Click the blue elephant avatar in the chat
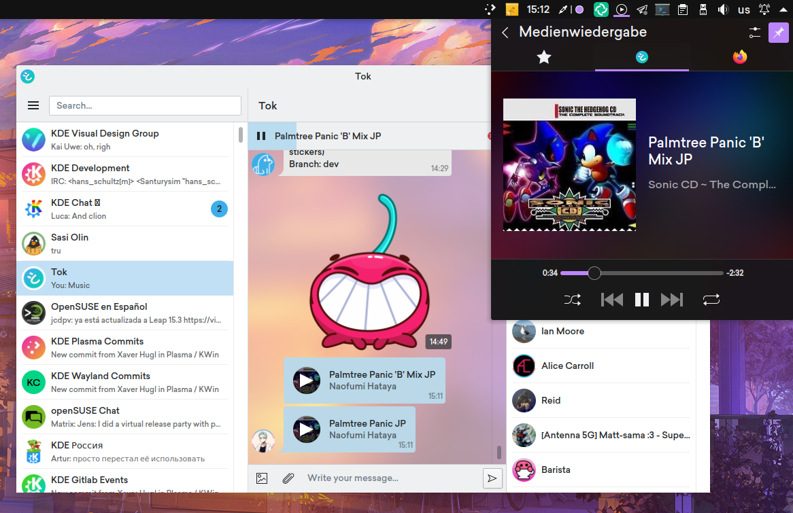This screenshot has height=513, width=793. pos(263,164)
